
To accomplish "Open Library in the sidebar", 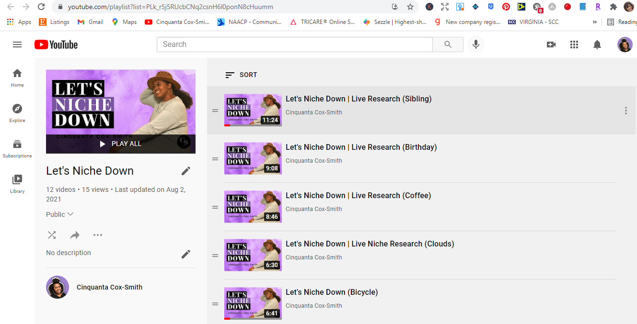I will click(x=17, y=184).
